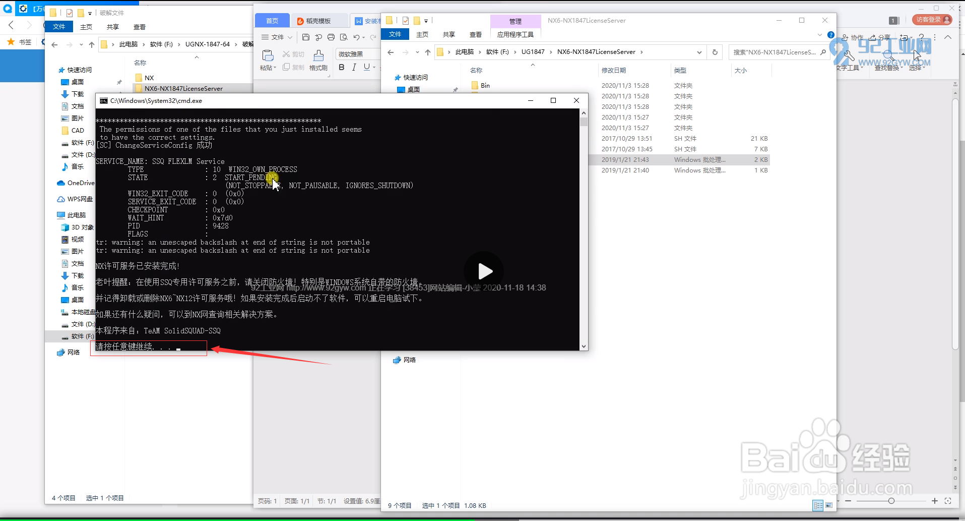Go up one level in the left Explorer window

(91, 44)
